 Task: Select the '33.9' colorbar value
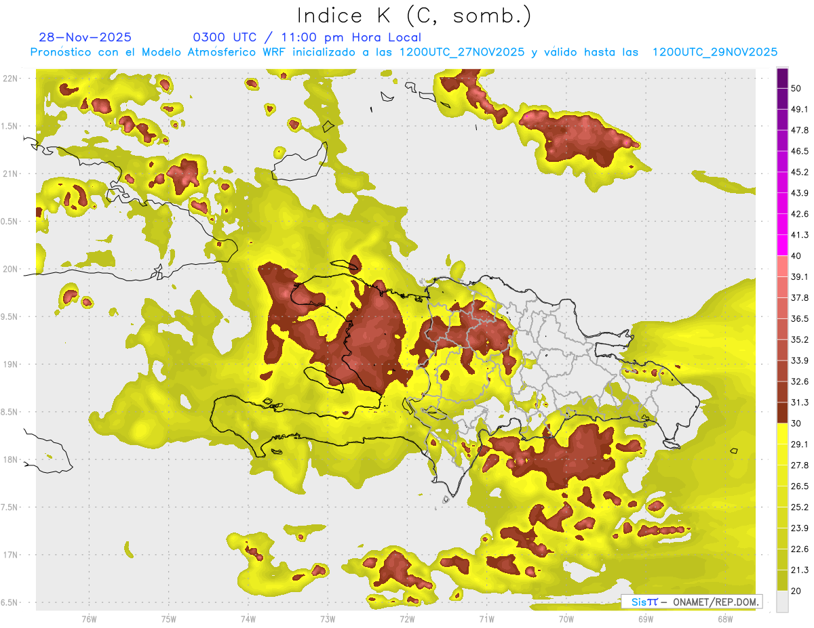(x=800, y=360)
